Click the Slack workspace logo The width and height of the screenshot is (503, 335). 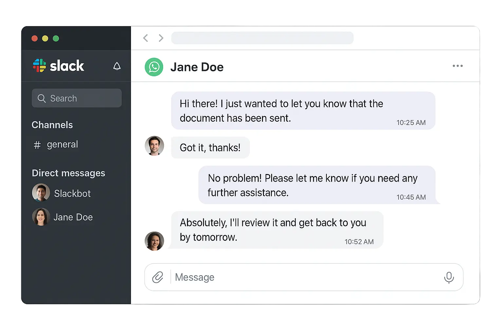(58, 65)
